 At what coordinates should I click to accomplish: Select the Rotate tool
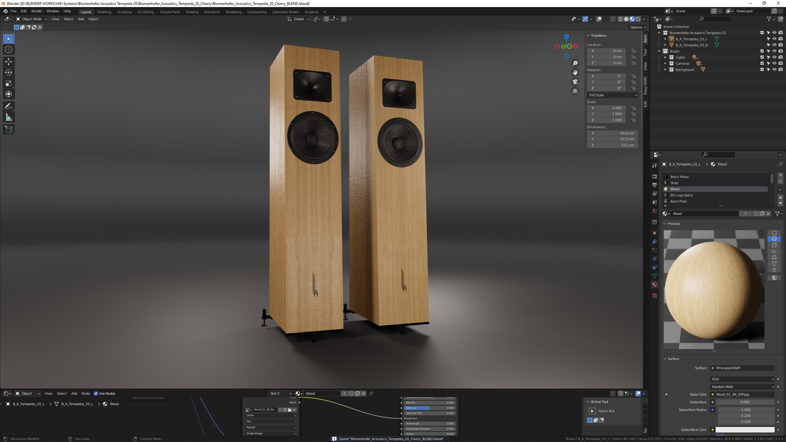coord(8,72)
